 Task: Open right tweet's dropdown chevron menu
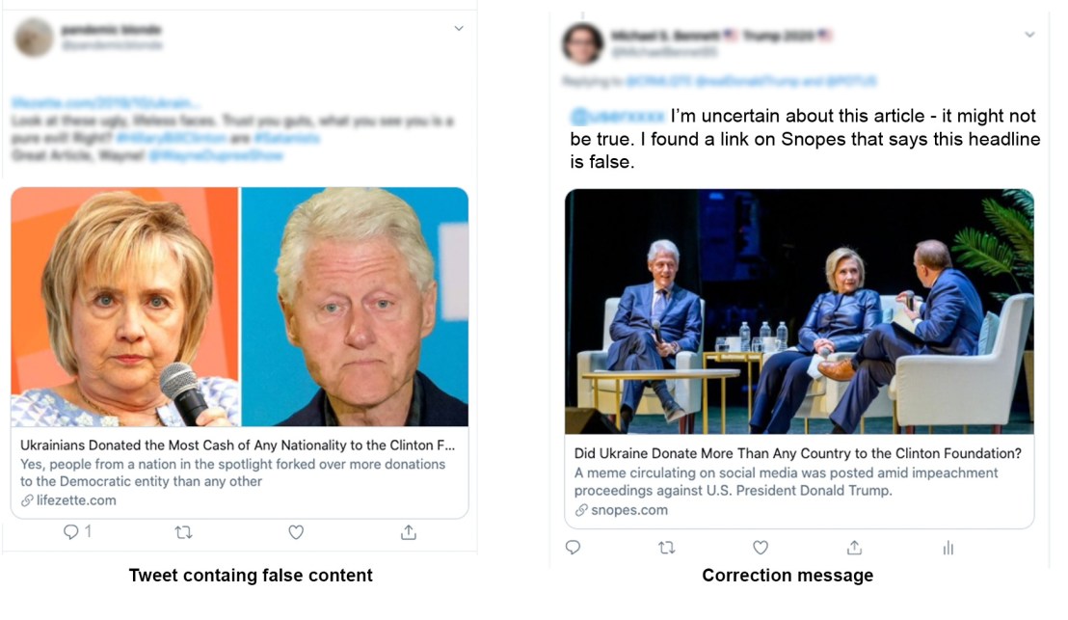tap(1029, 35)
